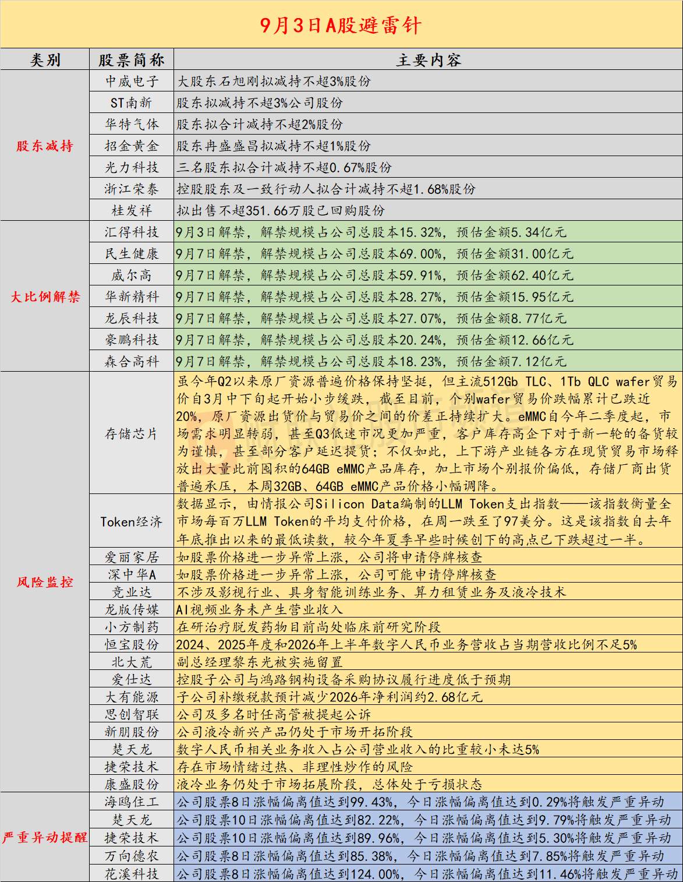
Task: Pick the '爱丽家居' stock name
Action: pos(132,558)
